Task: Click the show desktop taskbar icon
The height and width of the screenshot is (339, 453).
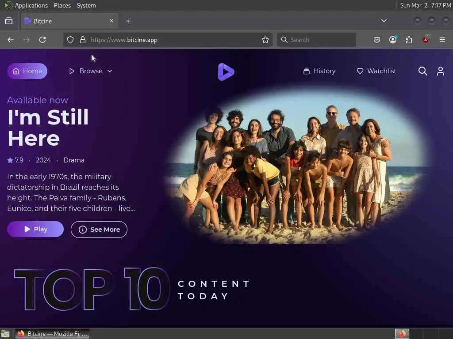Action: [x=5, y=334]
